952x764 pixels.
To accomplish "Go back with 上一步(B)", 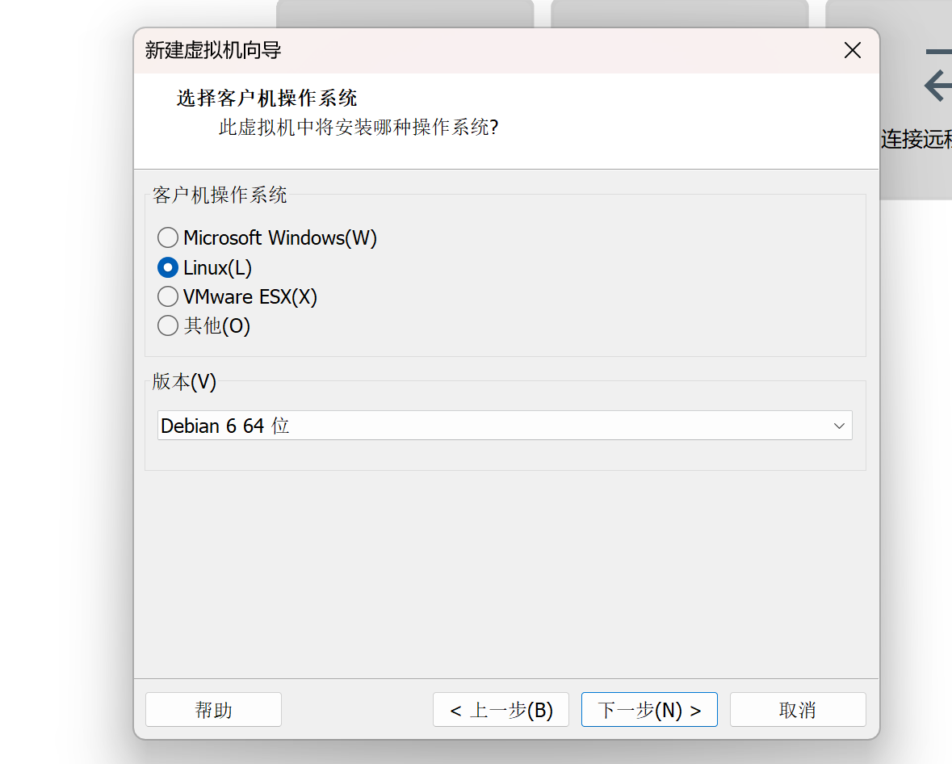I will tap(501, 710).
